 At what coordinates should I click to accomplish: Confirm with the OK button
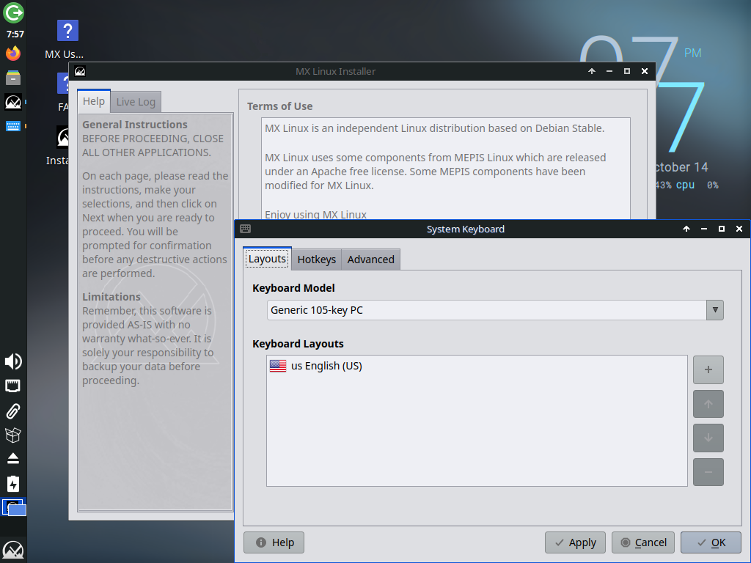[x=711, y=542]
